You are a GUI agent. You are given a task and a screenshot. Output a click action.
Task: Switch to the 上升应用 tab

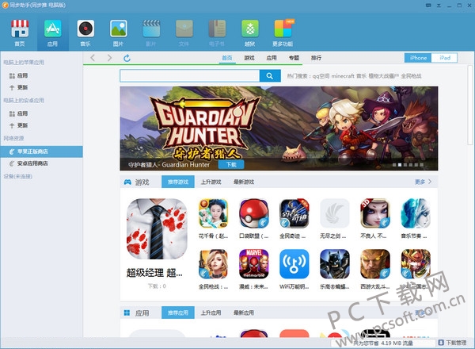pyautogui.click(x=211, y=313)
